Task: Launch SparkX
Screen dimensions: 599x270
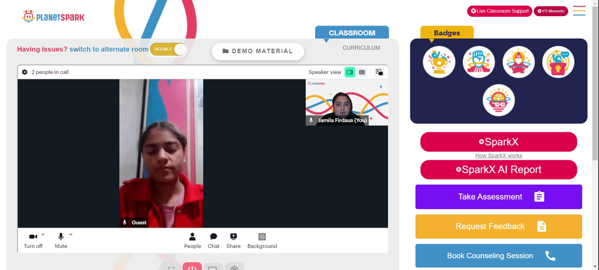Action: point(498,142)
